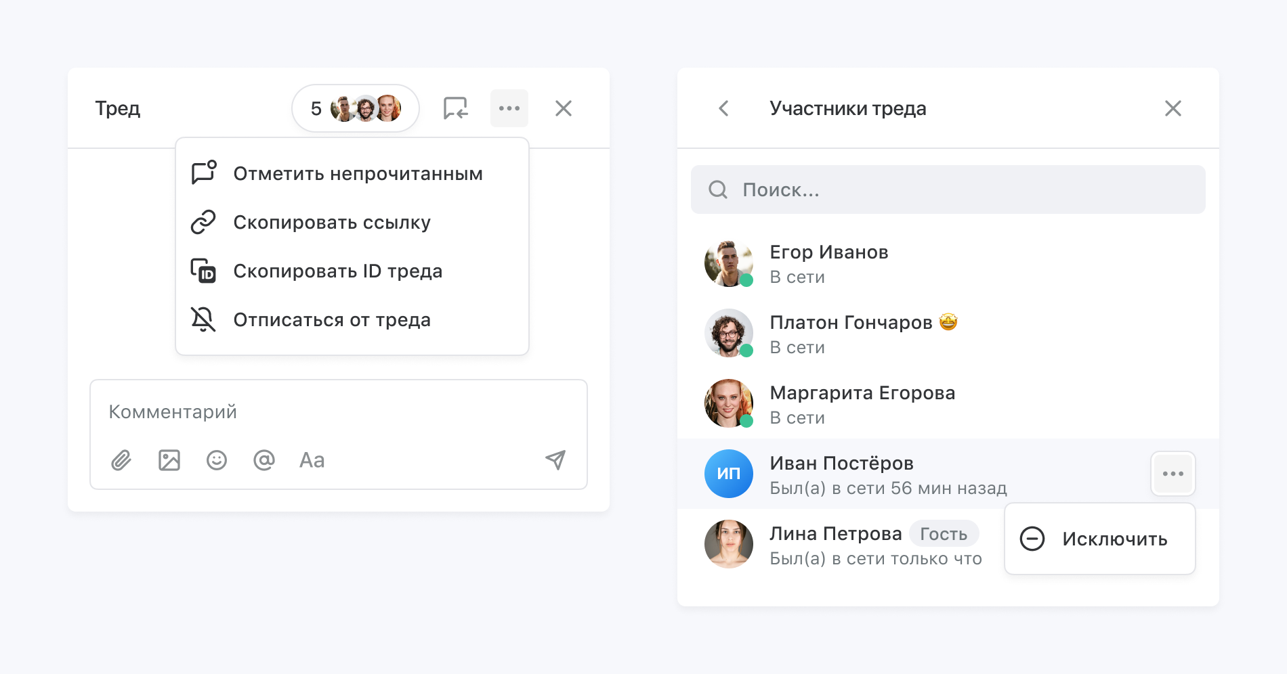The width and height of the screenshot is (1287, 674).
Task: Click the participant avatars counter showing 5
Action: coord(355,108)
